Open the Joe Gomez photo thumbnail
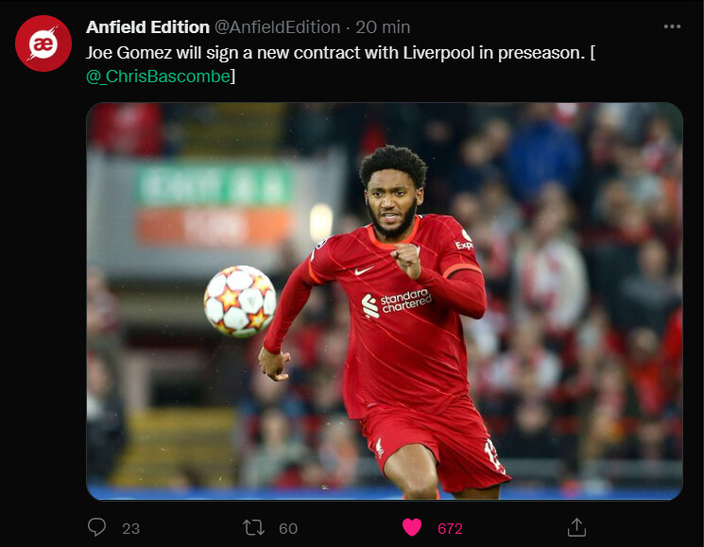 coord(385,301)
